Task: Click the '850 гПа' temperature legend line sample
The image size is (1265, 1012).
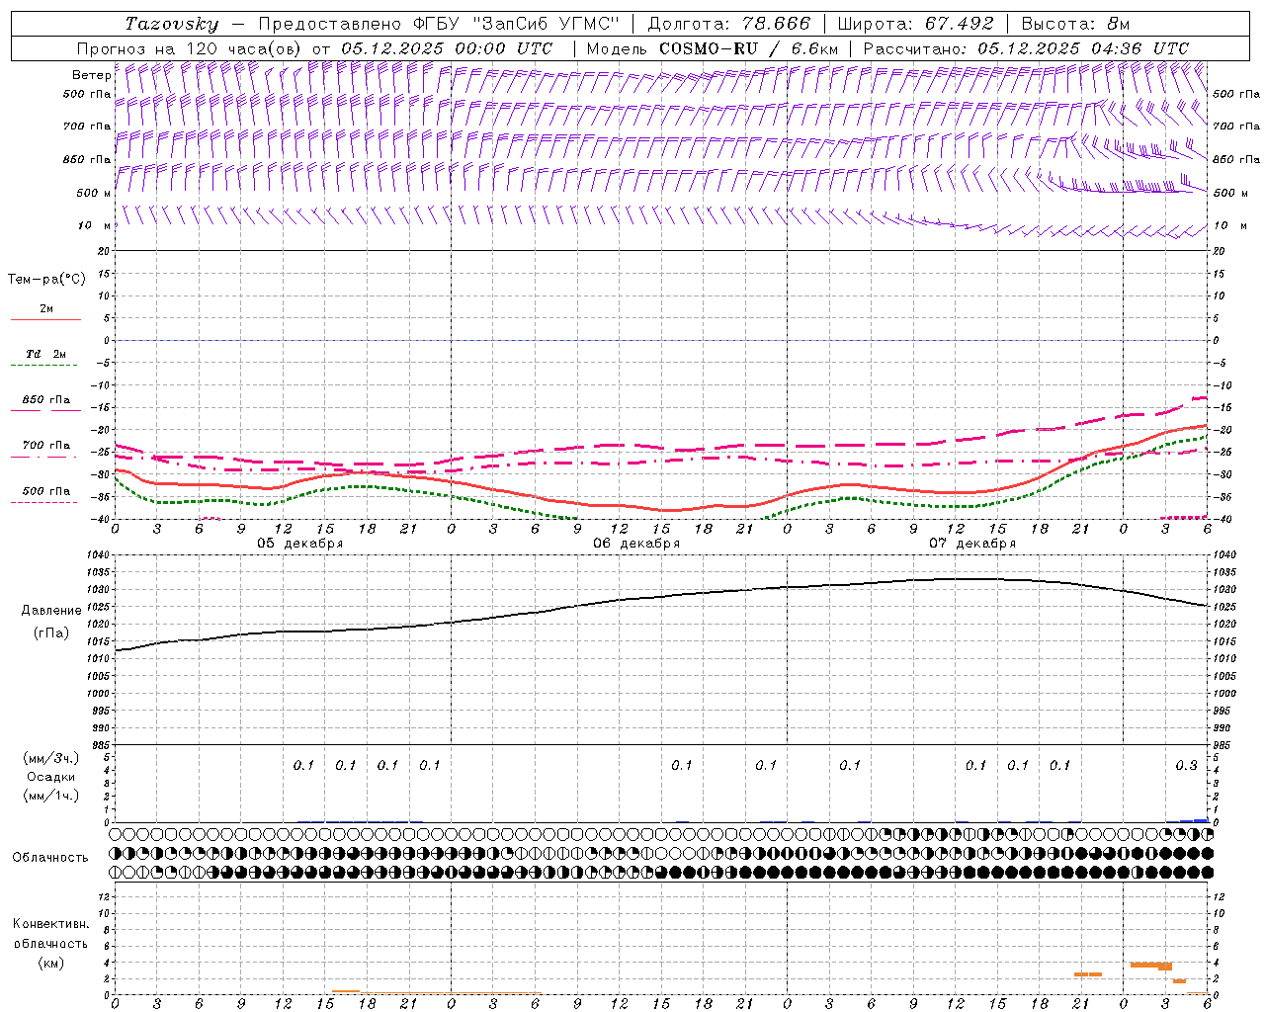Action: [44, 411]
